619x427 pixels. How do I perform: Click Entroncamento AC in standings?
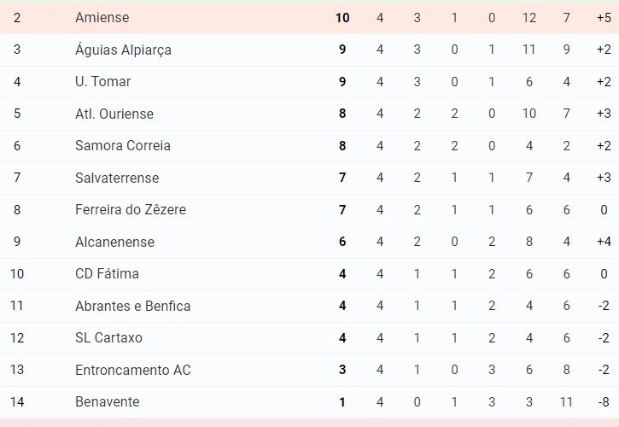point(132,370)
